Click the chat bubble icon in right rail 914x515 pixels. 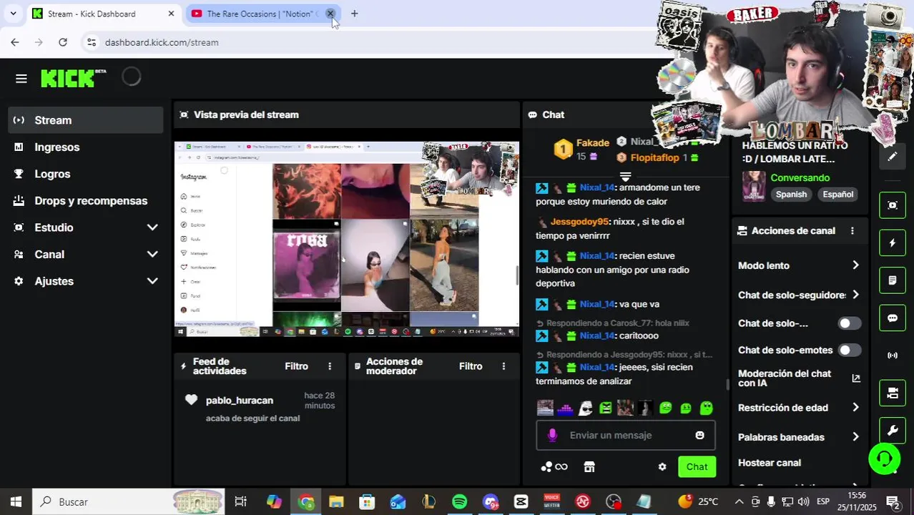point(892,318)
